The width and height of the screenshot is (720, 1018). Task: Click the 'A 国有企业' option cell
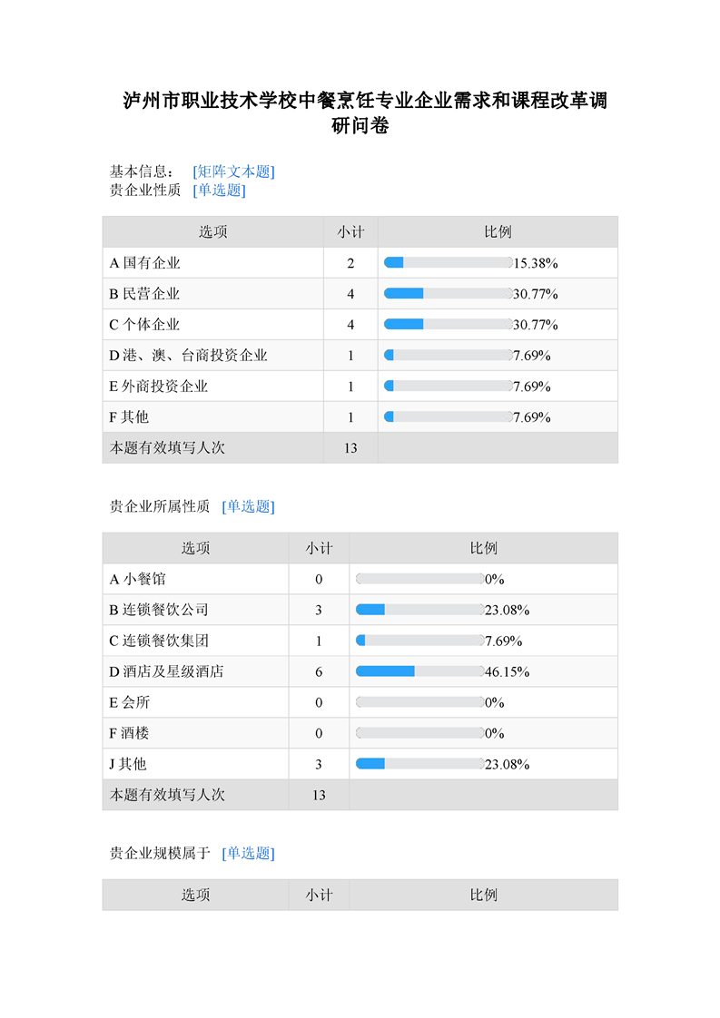coord(145,263)
